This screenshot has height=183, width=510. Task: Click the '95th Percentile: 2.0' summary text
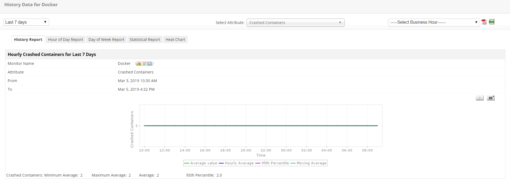point(204,175)
